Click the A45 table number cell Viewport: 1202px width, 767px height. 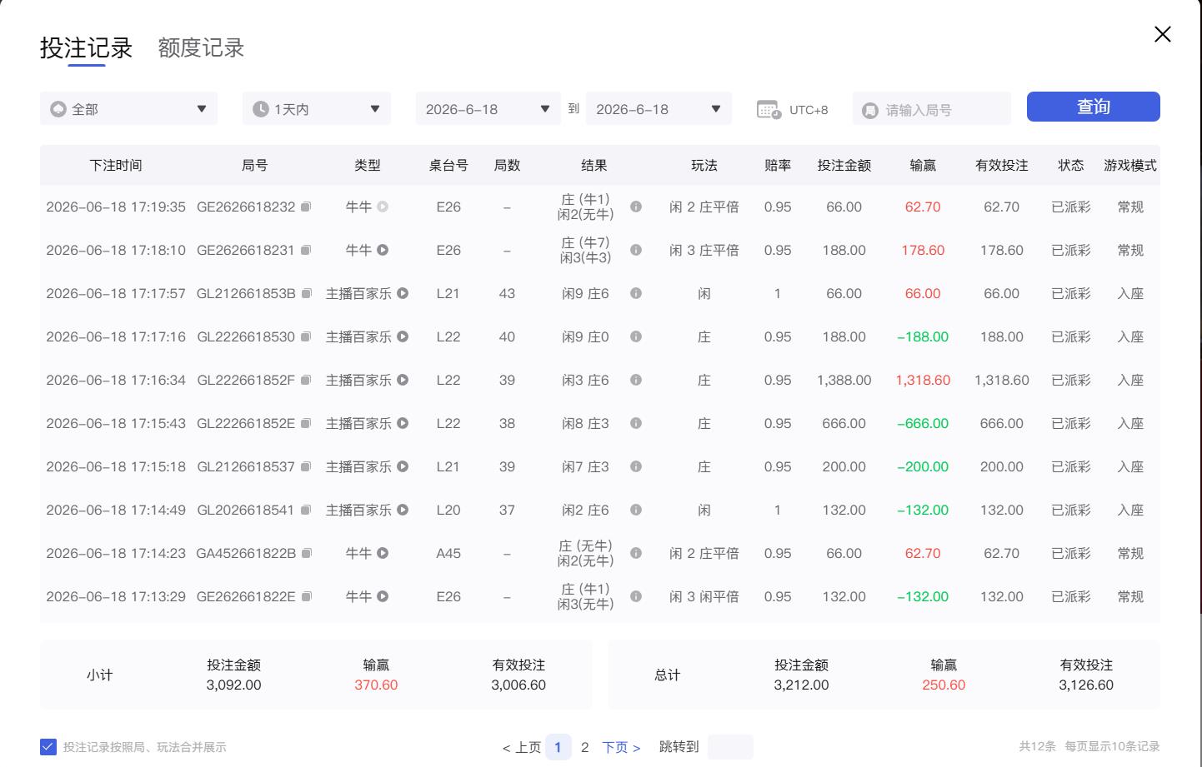tap(448, 553)
